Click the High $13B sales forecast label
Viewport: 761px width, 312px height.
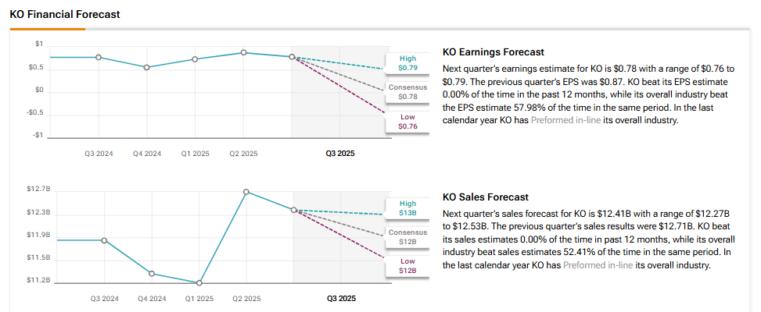(x=407, y=208)
